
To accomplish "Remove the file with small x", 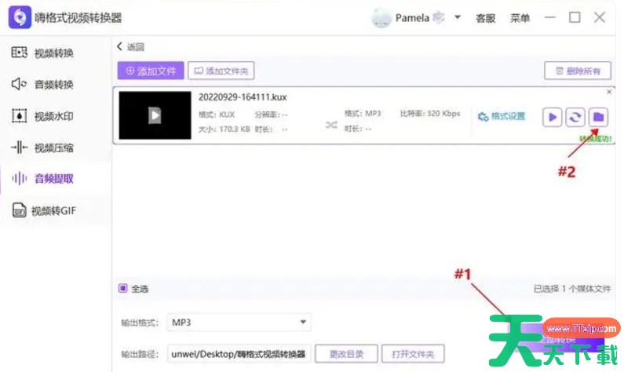I will (609, 92).
